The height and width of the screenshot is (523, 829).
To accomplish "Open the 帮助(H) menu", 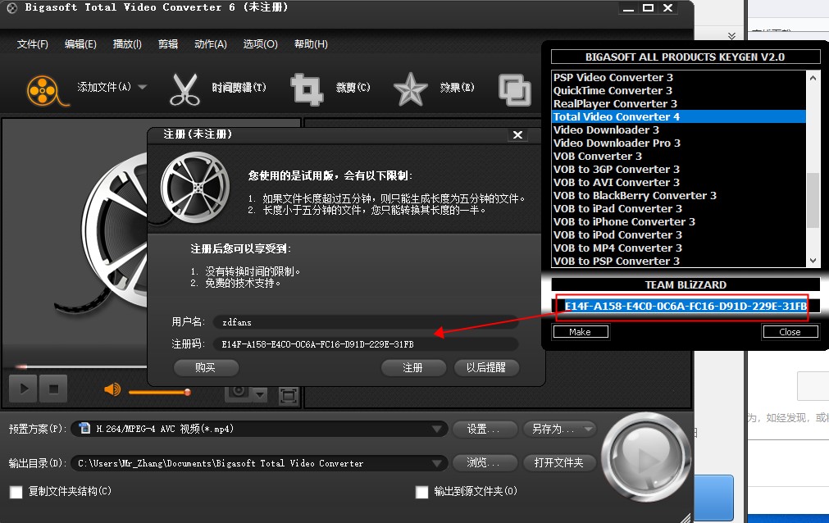I will (x=311, y=44).
